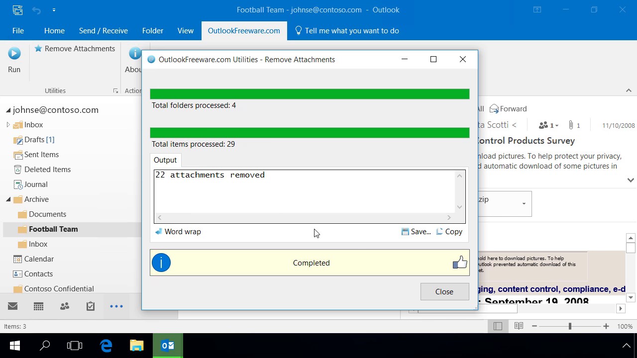Screen dimensions: 637x358
Task: Switch to the Send / Receive tab
Action: [x=104, y=31]
